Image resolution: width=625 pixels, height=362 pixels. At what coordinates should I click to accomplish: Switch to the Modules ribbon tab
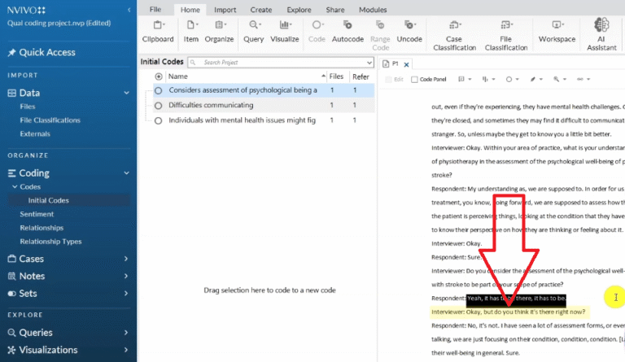tap(373, 10)
